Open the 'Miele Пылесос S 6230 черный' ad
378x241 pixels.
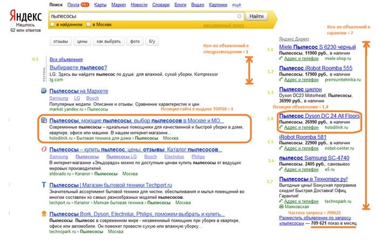[x=318, y=47]
